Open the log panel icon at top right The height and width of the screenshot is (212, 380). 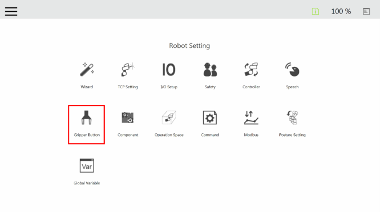(366, 11)
